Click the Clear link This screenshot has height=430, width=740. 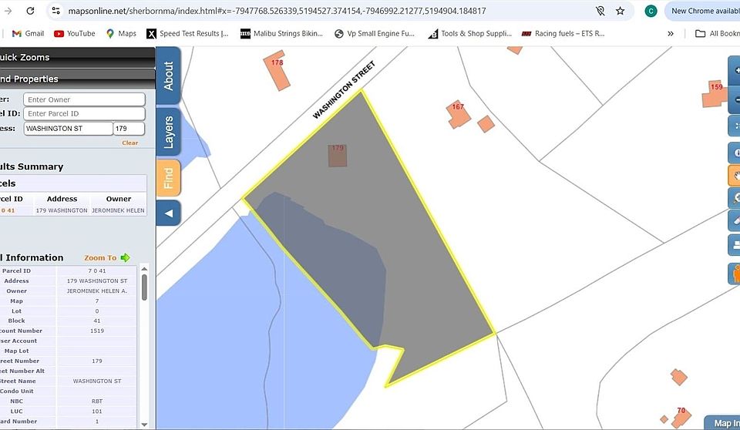[x=129, y=143]
